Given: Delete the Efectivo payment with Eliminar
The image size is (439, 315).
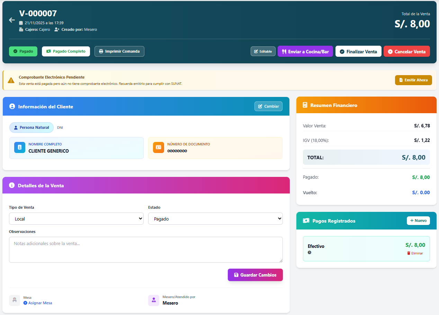Looking at the screenshot, I should (x=415, y=253).
